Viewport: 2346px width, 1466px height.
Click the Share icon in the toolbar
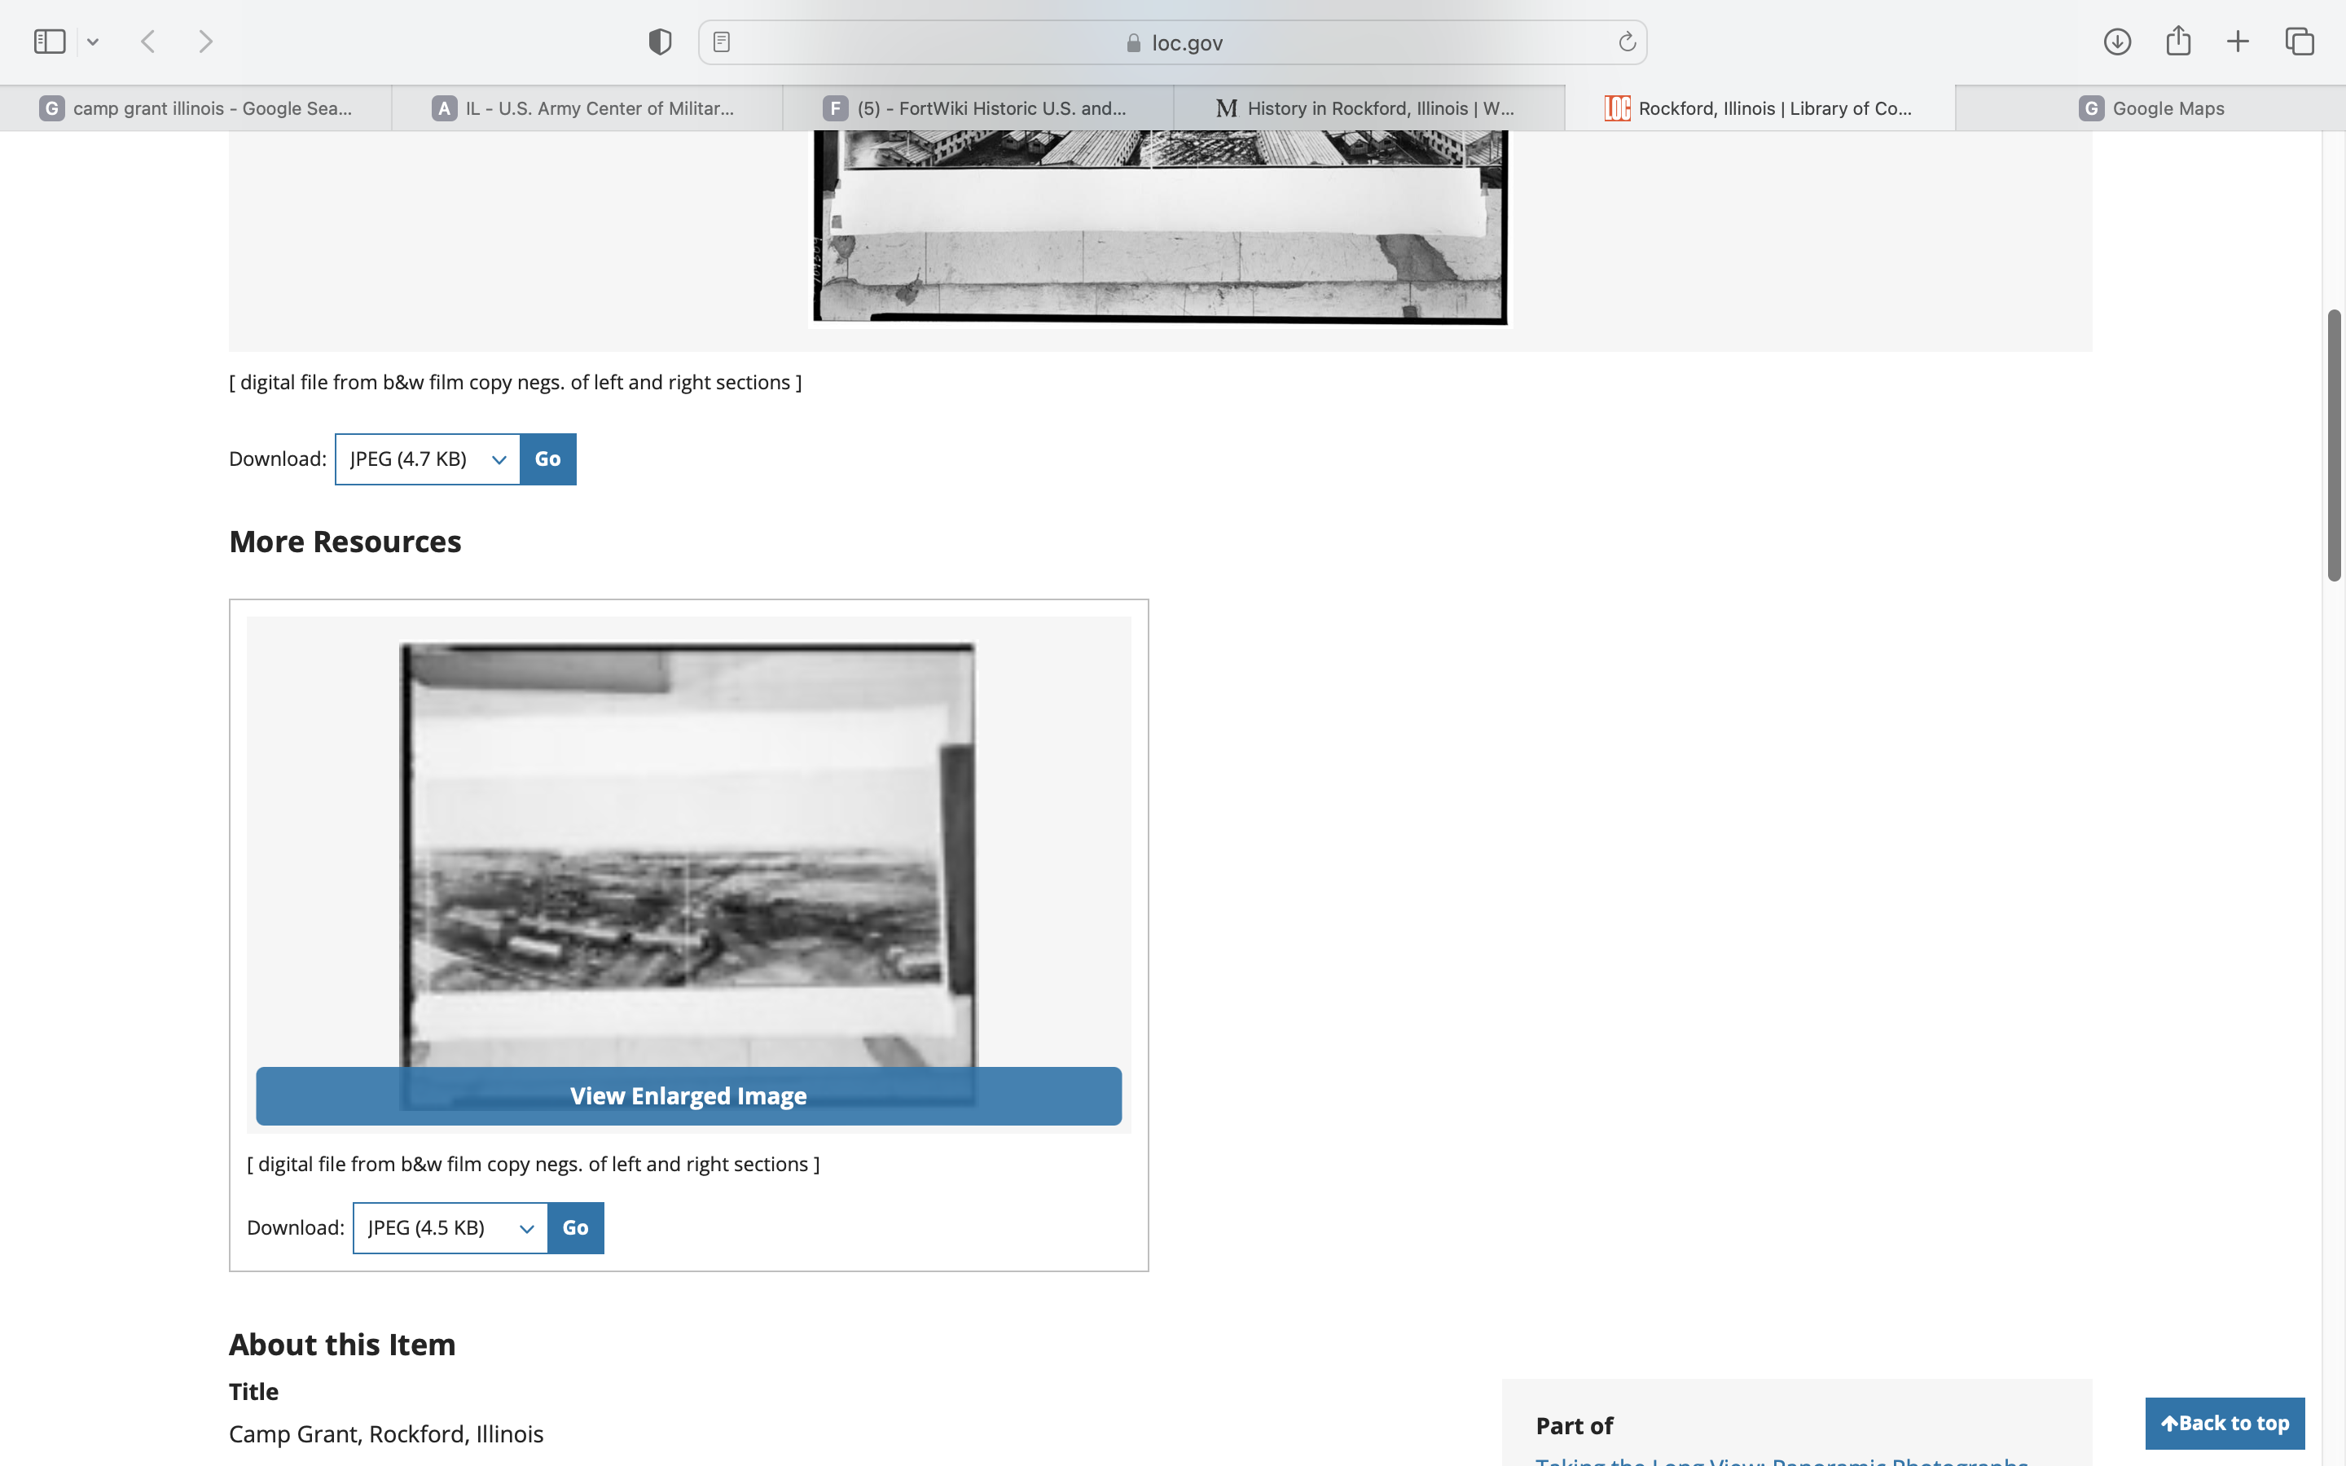2178,42
